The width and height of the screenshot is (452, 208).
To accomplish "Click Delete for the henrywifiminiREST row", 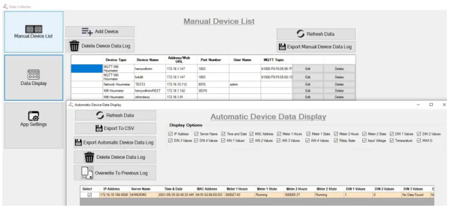I will pos(339,91).
